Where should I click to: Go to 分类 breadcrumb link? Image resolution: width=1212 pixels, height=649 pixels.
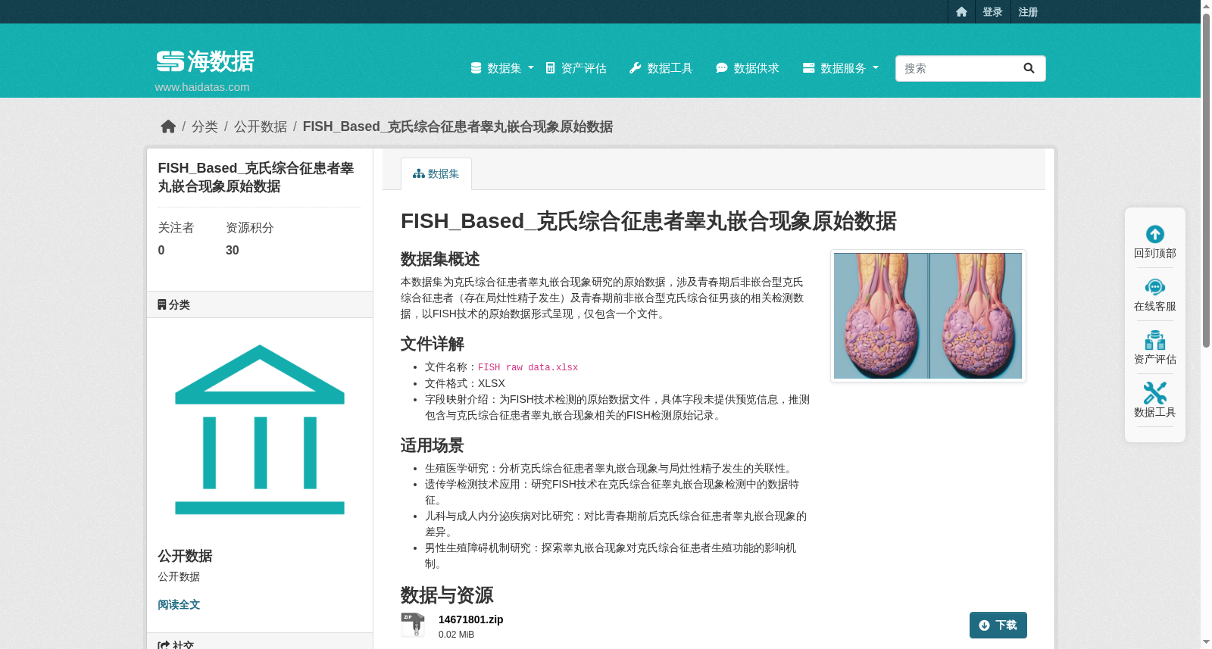(x=205, y=126)
